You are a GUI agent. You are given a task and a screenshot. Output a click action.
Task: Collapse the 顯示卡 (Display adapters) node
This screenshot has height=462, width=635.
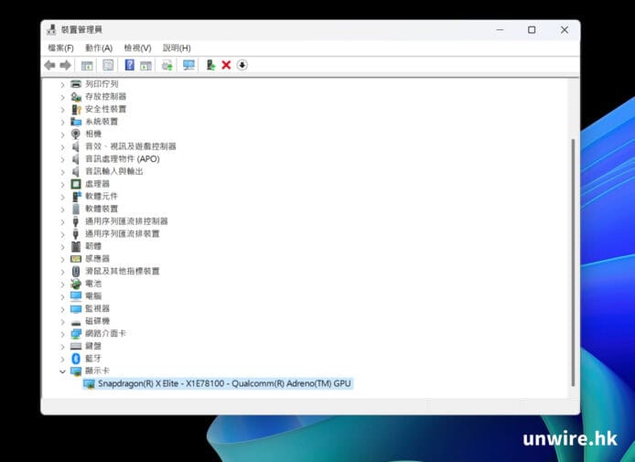tap(62, 371)
